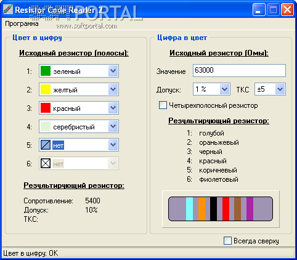The width and height of the screenshot is (297, 260).
Task: Open the band 4 'серебристый' dropdown
Action: coord(113,126)
